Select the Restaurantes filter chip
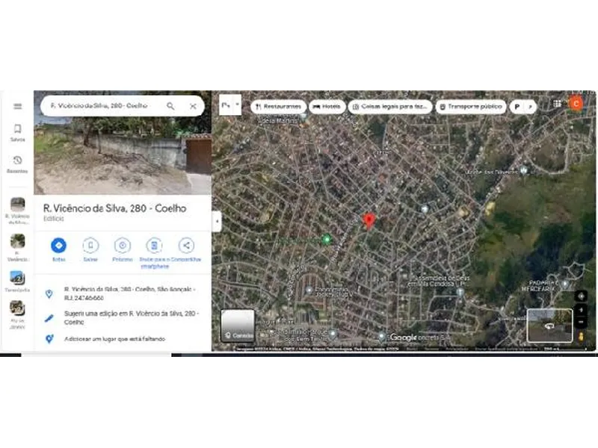The height and width of the screenshot is (448, 598). (278, 107)
